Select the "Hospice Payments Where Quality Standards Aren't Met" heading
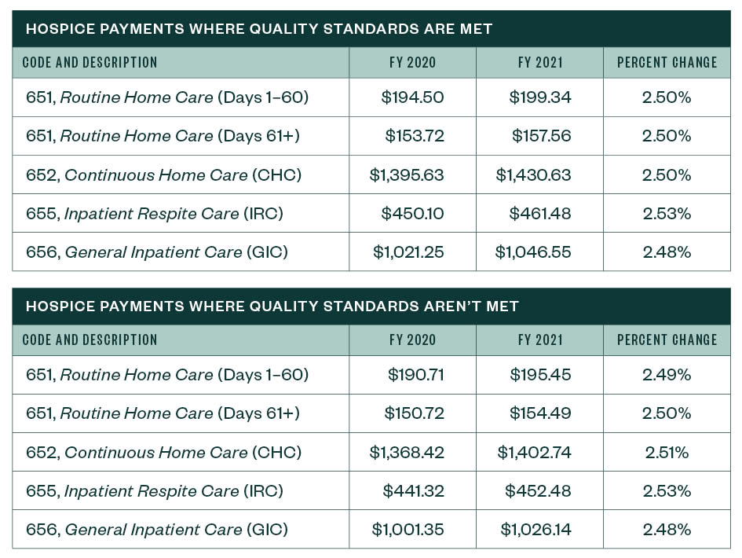This screenshot has height=558, width=742. point(272,307)
